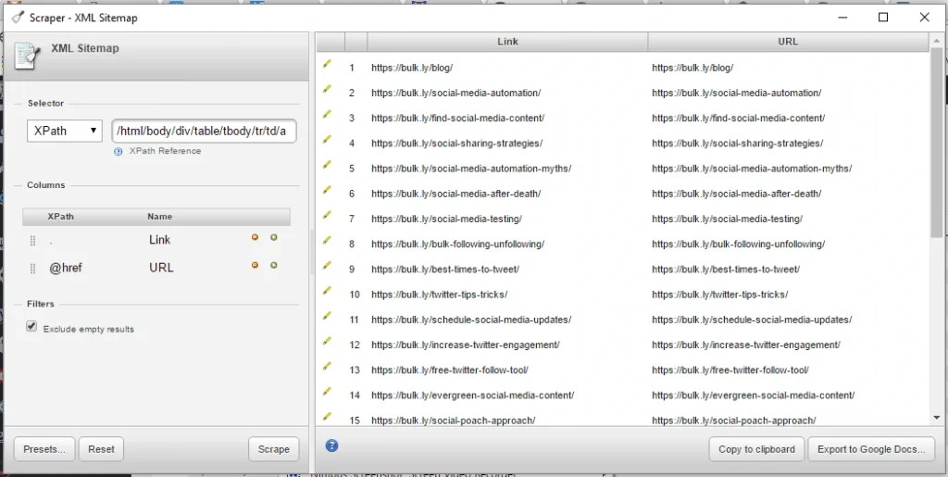This screenshot has width=948, height=477.
Task: Click the Presets... button
Action: coord(44,449)
